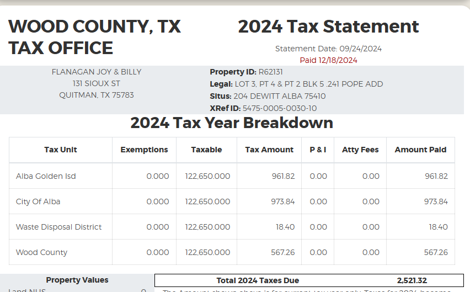Click the Property Values section header

77,280
